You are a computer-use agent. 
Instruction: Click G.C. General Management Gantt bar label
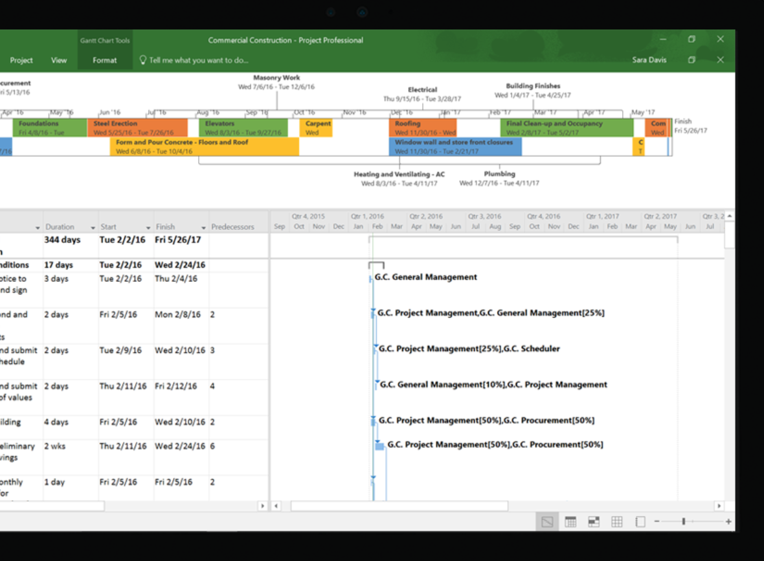[426, 277]
